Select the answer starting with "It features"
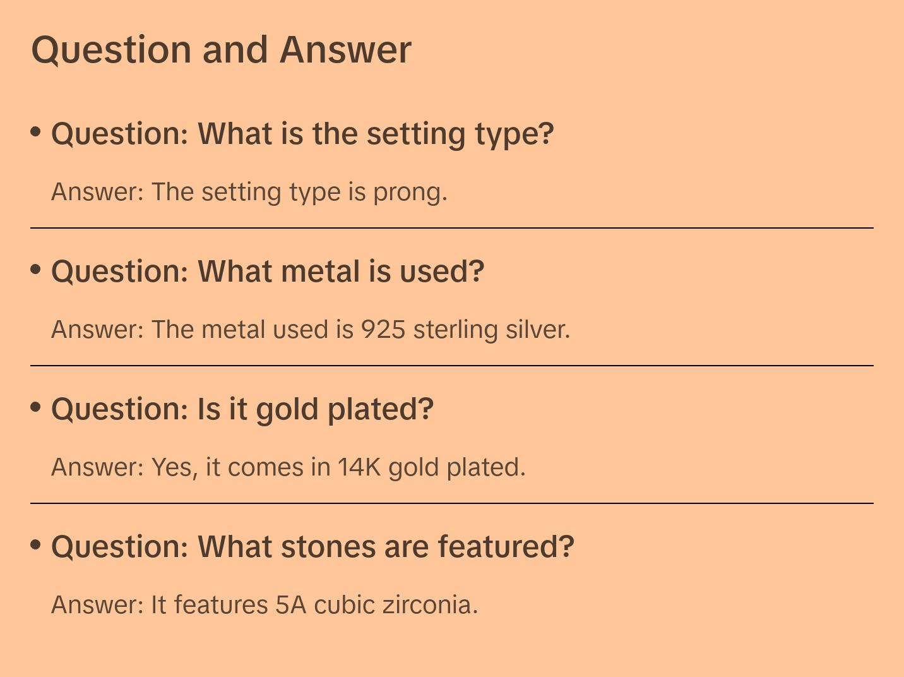The width and height of the screenshot is (904, 677). point(265,605)
